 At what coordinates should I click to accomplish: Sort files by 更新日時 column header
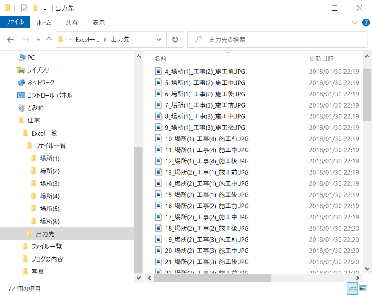(x=322, y=58)
